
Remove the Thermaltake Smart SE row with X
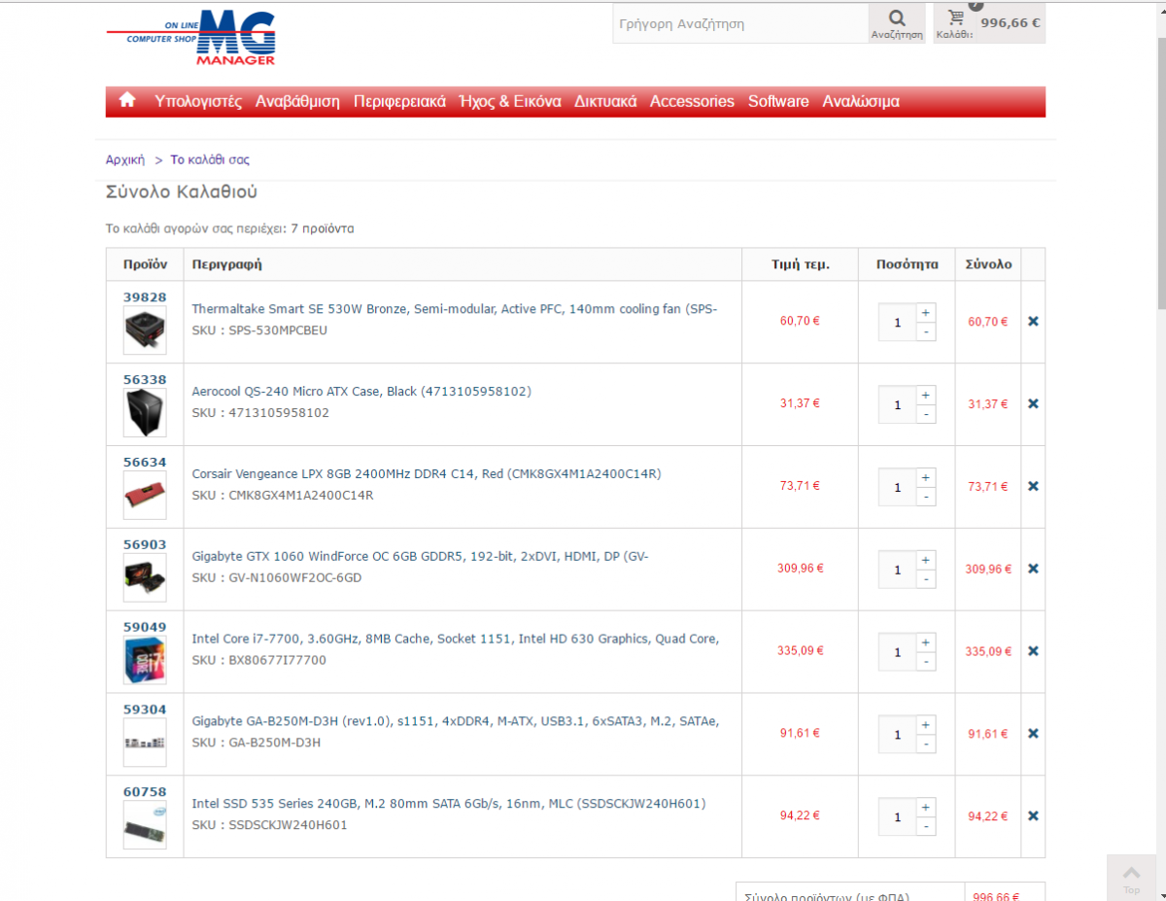point(1033,322)
